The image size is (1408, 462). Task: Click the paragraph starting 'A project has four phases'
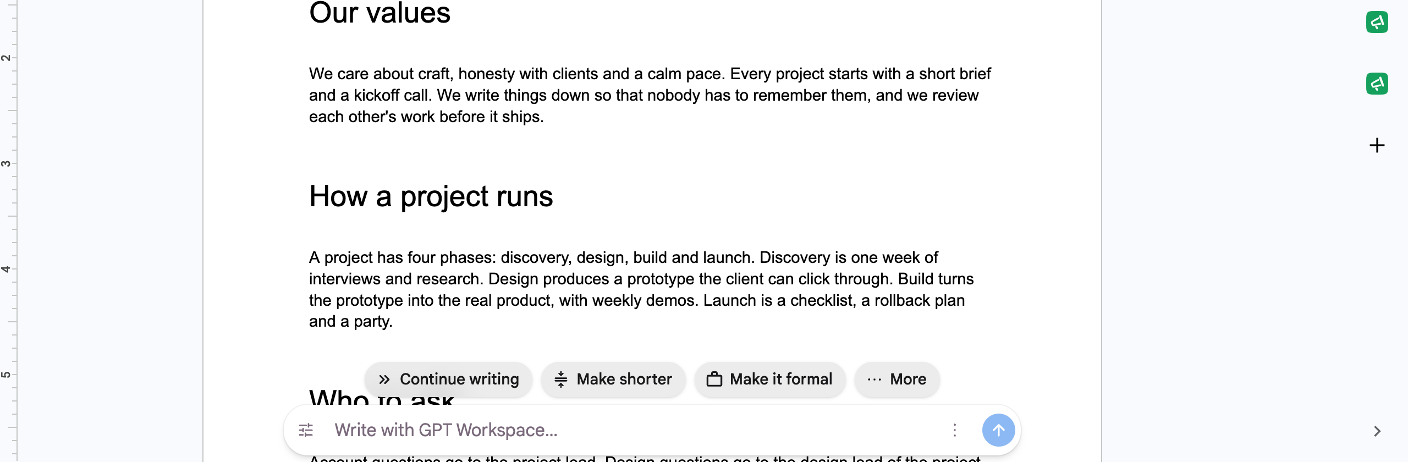641,289
